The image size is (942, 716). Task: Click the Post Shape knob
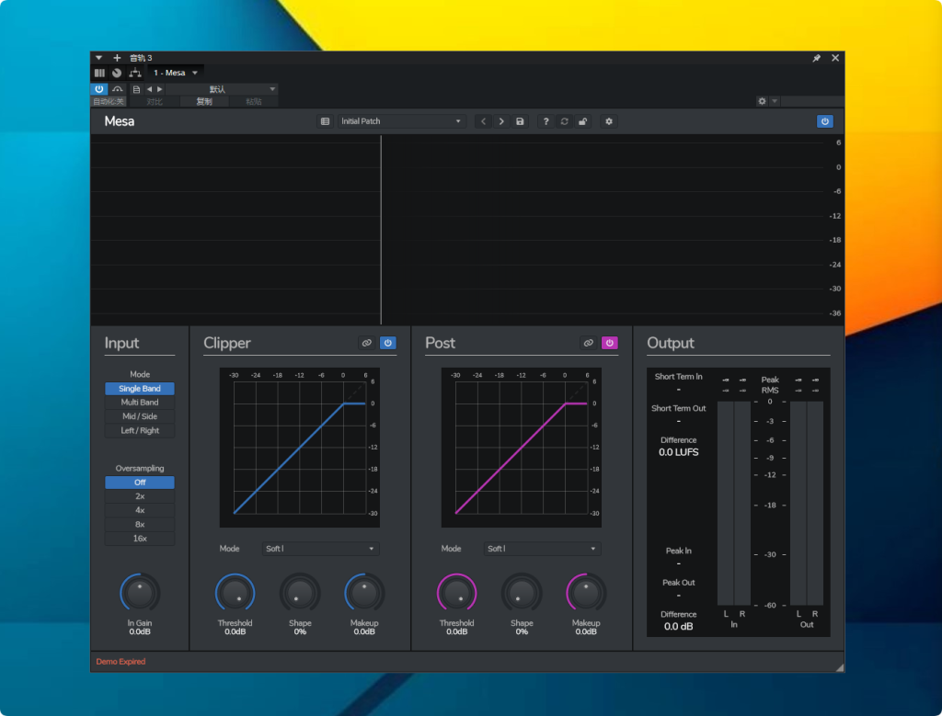(x=522, y=594)
